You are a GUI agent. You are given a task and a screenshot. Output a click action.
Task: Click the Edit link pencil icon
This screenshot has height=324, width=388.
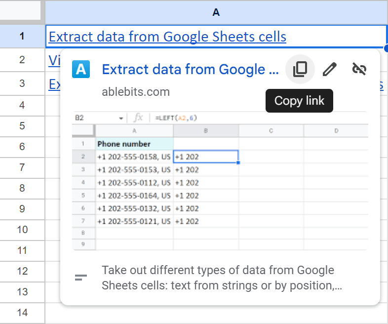329,70
